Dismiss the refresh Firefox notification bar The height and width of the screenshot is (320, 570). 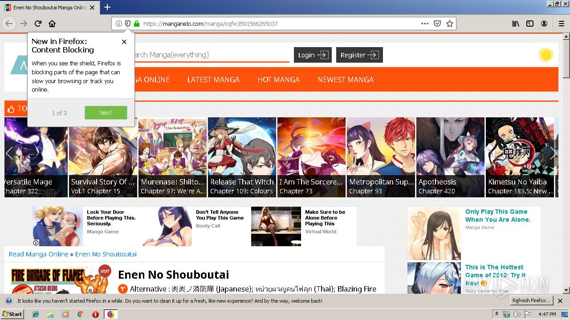tap(560, 301)
